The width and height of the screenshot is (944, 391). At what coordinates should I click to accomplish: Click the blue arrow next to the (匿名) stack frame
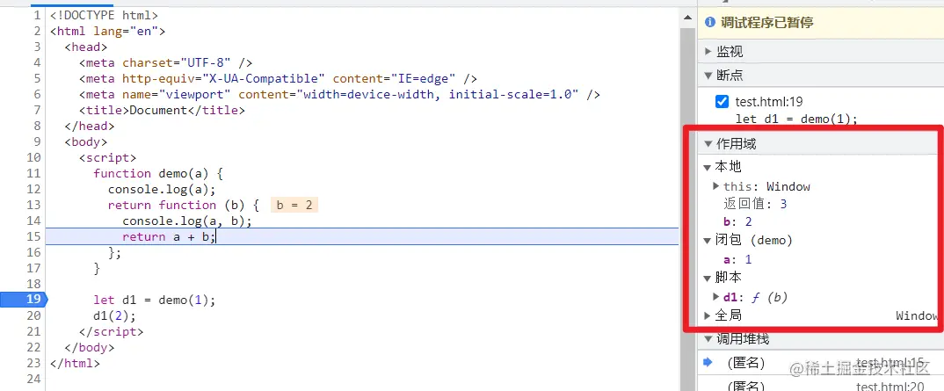[x=708, y=362]
